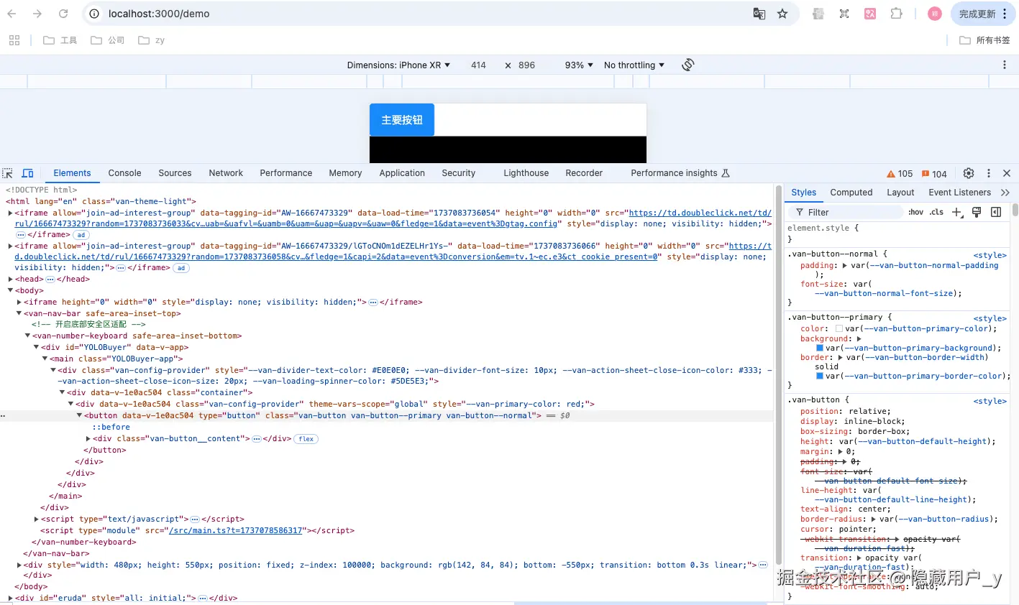Open the Dimensions: iPhone XR dropdown
Image resolution: width=1019 pixels, height=605 pixels.
click(398, 65)
